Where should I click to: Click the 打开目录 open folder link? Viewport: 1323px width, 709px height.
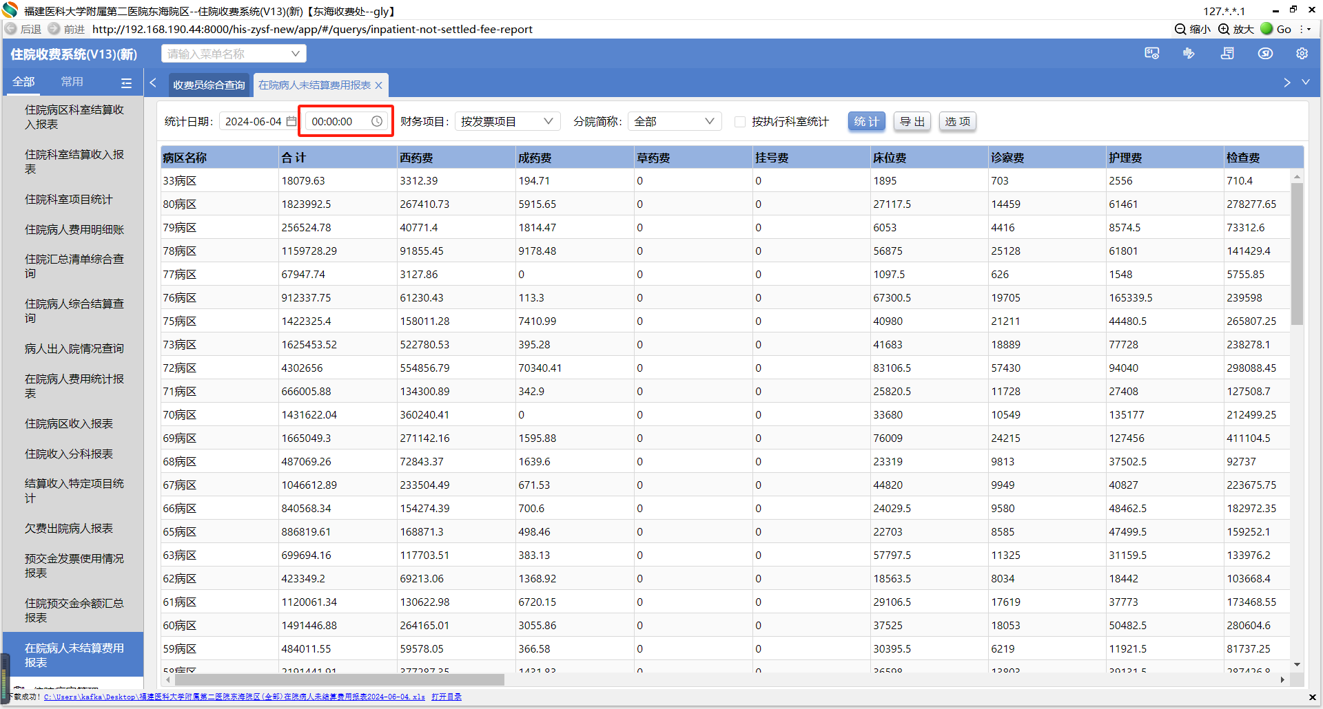(x=447, y=697)
